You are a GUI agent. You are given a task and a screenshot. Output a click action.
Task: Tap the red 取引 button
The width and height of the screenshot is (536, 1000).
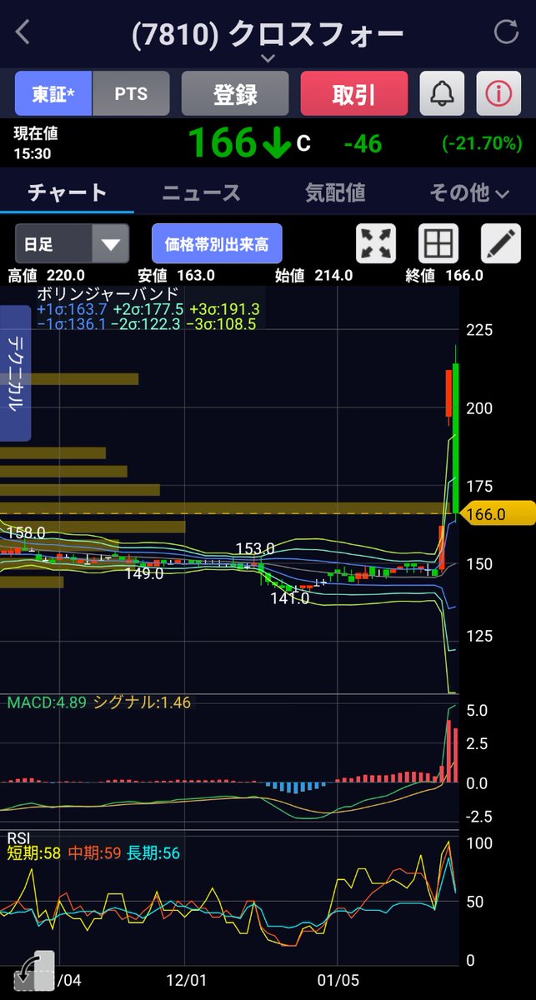click(354, 93)
